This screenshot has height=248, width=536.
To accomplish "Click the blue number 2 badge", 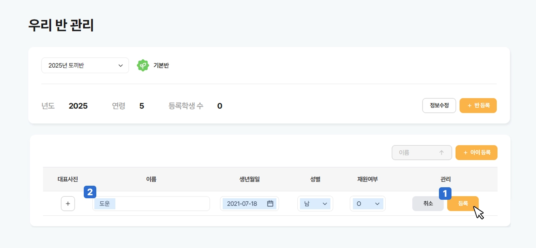I will (x=90, y=192).
